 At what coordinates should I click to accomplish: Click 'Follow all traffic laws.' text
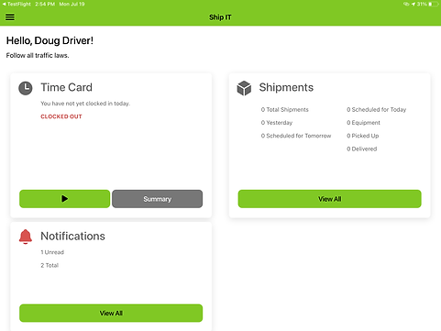click(38, 55)
